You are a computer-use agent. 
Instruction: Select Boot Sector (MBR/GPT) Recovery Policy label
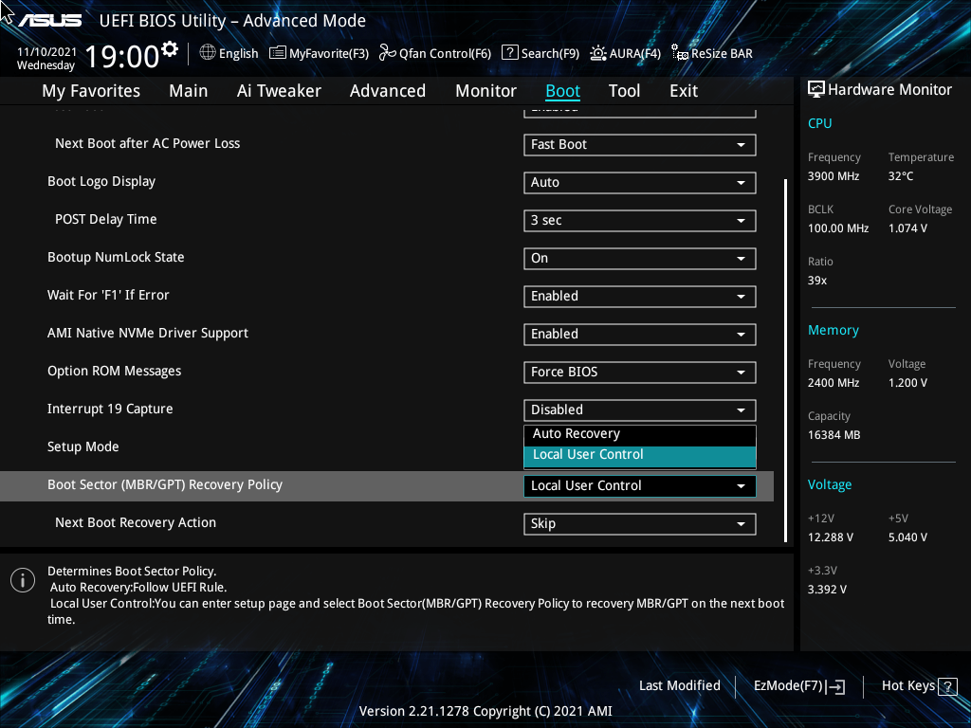pos(165,484)
